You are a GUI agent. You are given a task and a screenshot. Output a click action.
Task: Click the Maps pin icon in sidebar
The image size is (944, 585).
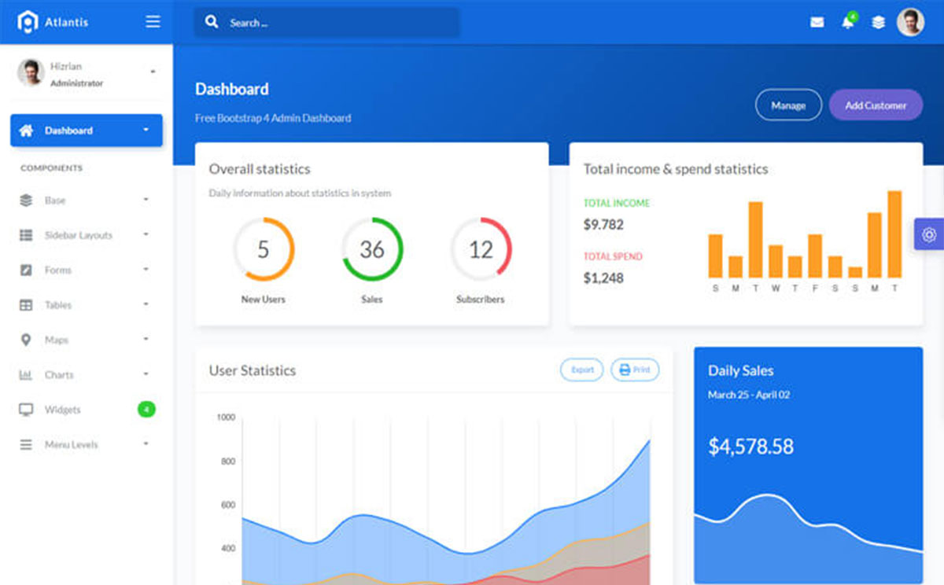tap(26, 340)
